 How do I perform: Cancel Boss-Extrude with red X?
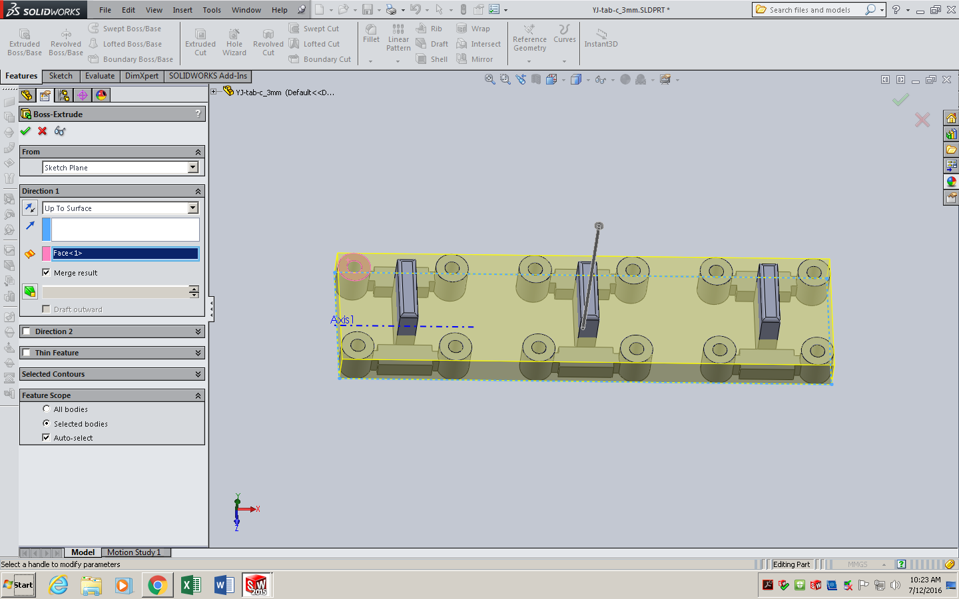(43, 131)
